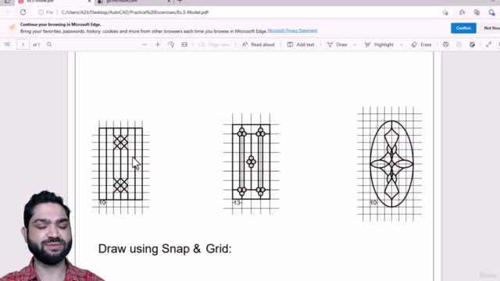Open a new browser tab
Image resolution: width=500 pixels, height=281 pixels.
click(180, 2)
